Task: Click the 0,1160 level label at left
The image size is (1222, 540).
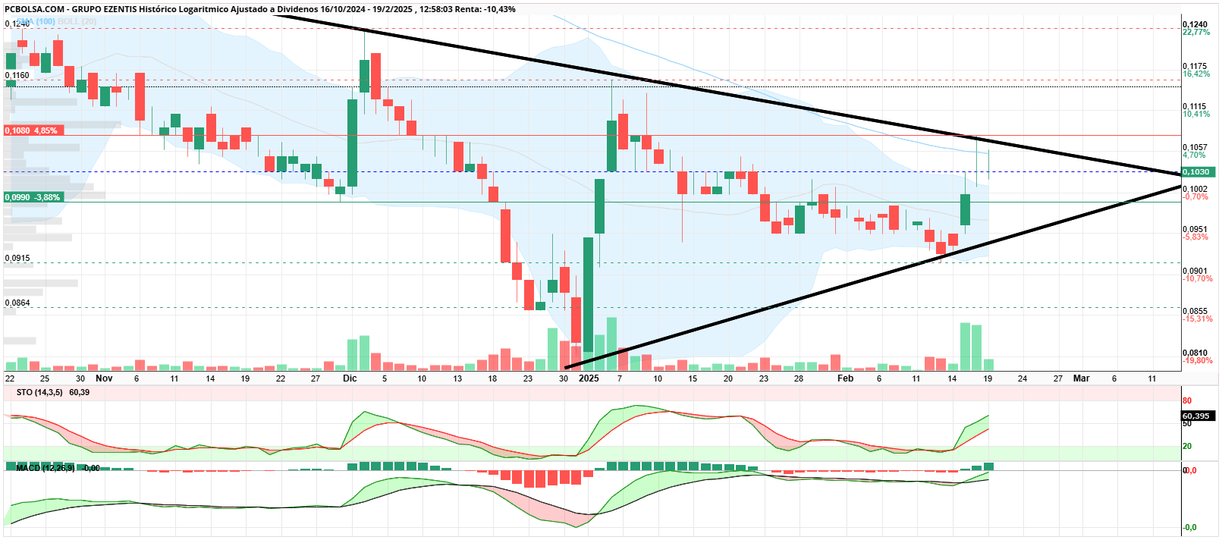Action: tap(17, 75)
